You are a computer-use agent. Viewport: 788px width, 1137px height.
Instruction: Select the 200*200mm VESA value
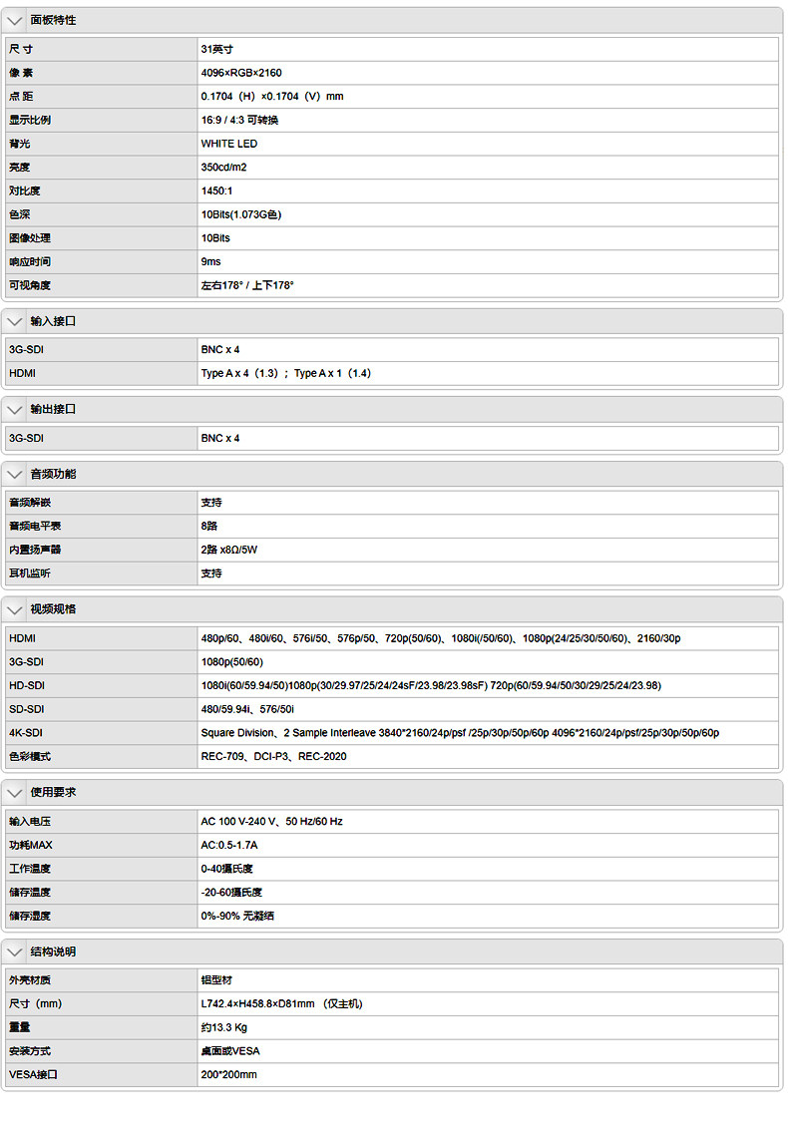click(x=228, y=1075)
